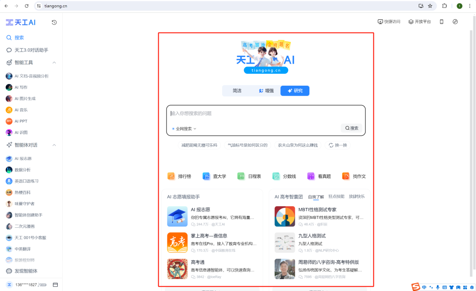Viewport: 476px width, 291px height.
Task: Select the 研究 search mode
Action: coord(295,91)
